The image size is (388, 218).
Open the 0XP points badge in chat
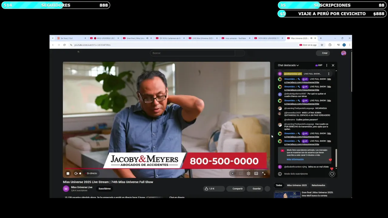coord(319,65)
